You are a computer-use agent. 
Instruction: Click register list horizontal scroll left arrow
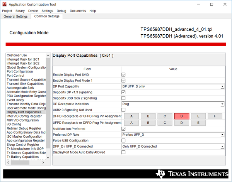click(8, 162)
